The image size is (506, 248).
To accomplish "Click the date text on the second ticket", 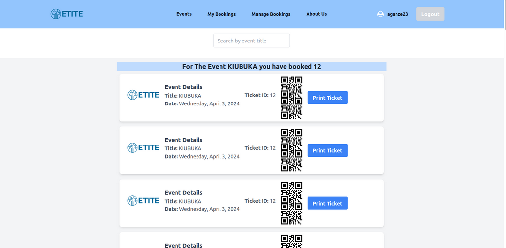I will [x=202, y=157].
